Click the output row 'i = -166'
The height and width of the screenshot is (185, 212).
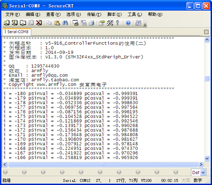(x=71, y=157)
